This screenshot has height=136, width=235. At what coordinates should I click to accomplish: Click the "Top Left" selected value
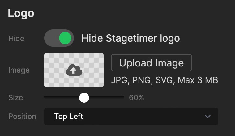click(x=69, y=117)
